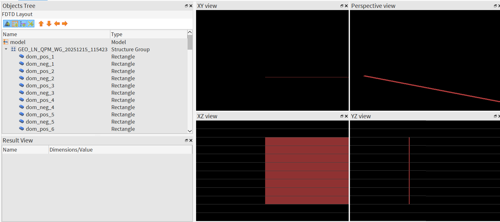The width and height of the screenshot is (500, 222).
Task: Float the YZ view panel
Action: 495,116
